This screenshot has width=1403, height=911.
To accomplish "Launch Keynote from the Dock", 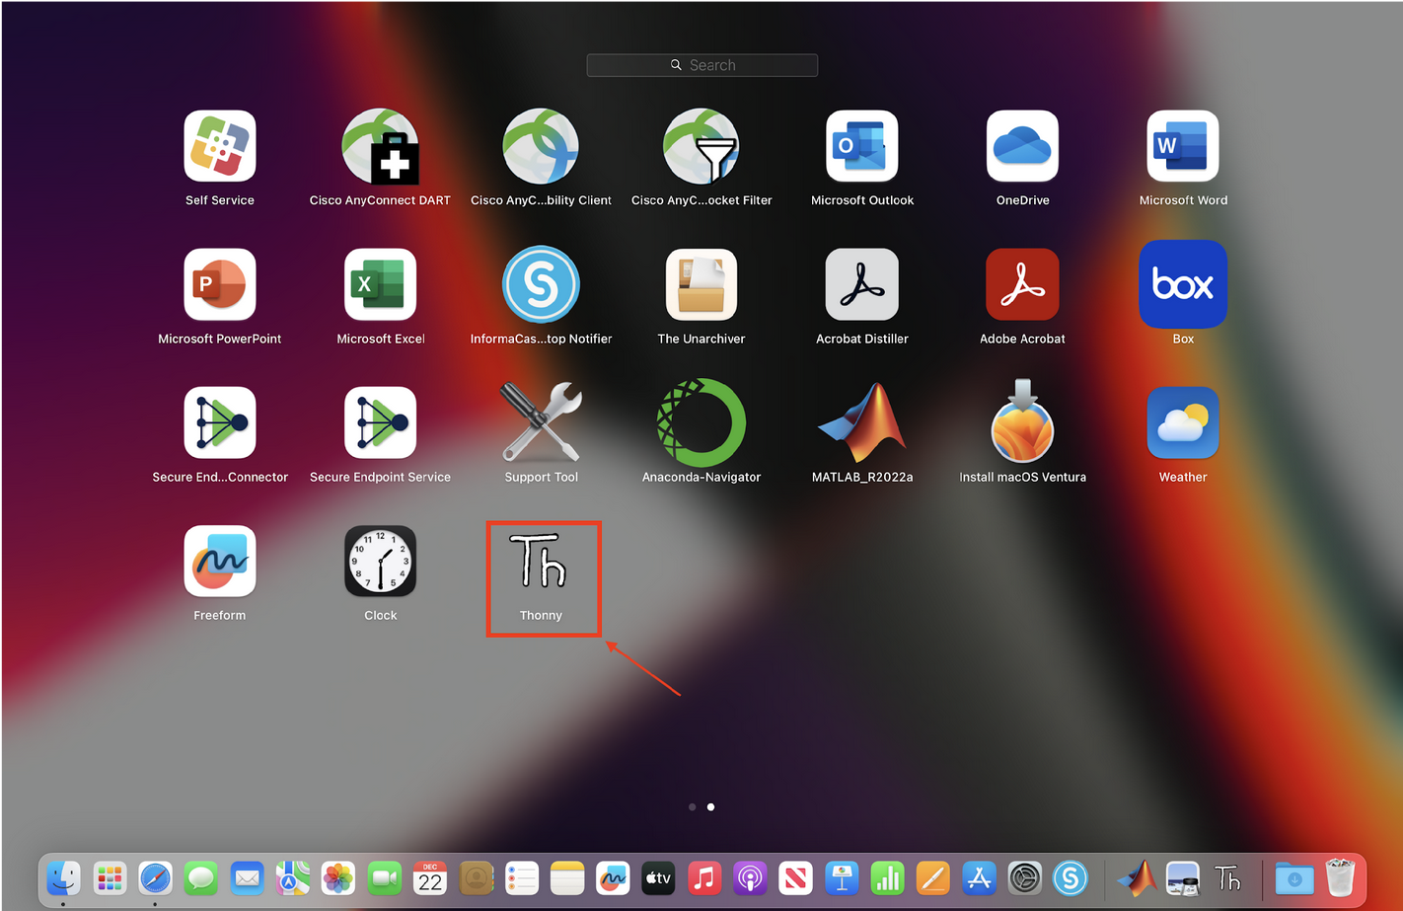I will tap(842, 877).
